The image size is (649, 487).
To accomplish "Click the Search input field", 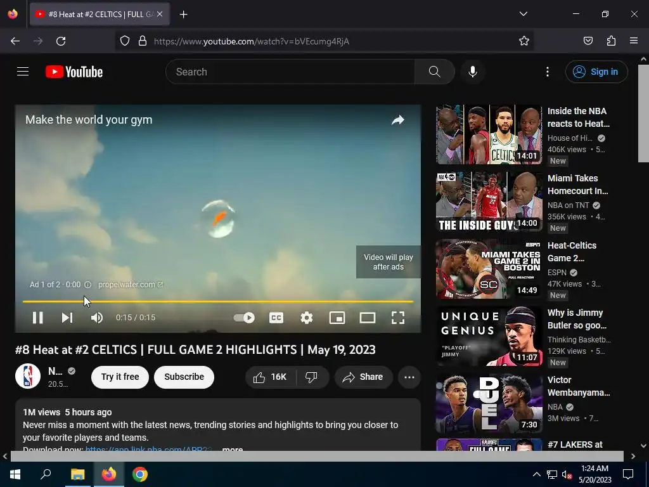I will point(290,72).
